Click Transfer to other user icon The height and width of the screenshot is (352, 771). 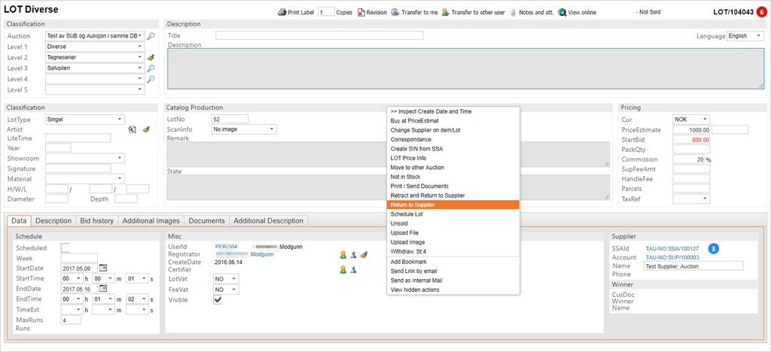(445, 13)
